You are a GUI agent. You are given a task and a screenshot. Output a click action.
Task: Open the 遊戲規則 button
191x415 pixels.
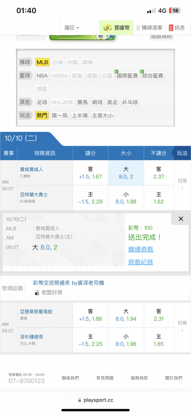(162, 37)
